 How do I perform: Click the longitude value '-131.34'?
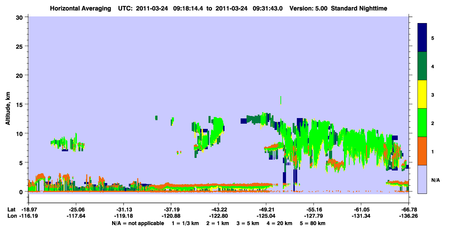(x=361, y=216)
